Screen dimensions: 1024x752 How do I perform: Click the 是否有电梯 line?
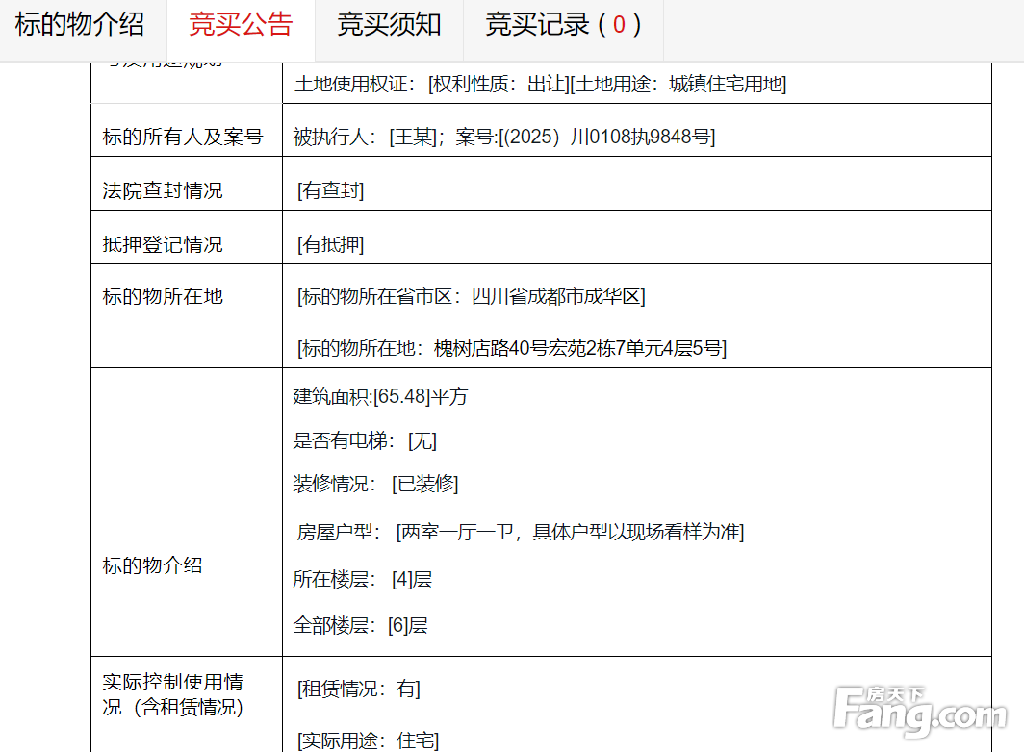point(365,440)
